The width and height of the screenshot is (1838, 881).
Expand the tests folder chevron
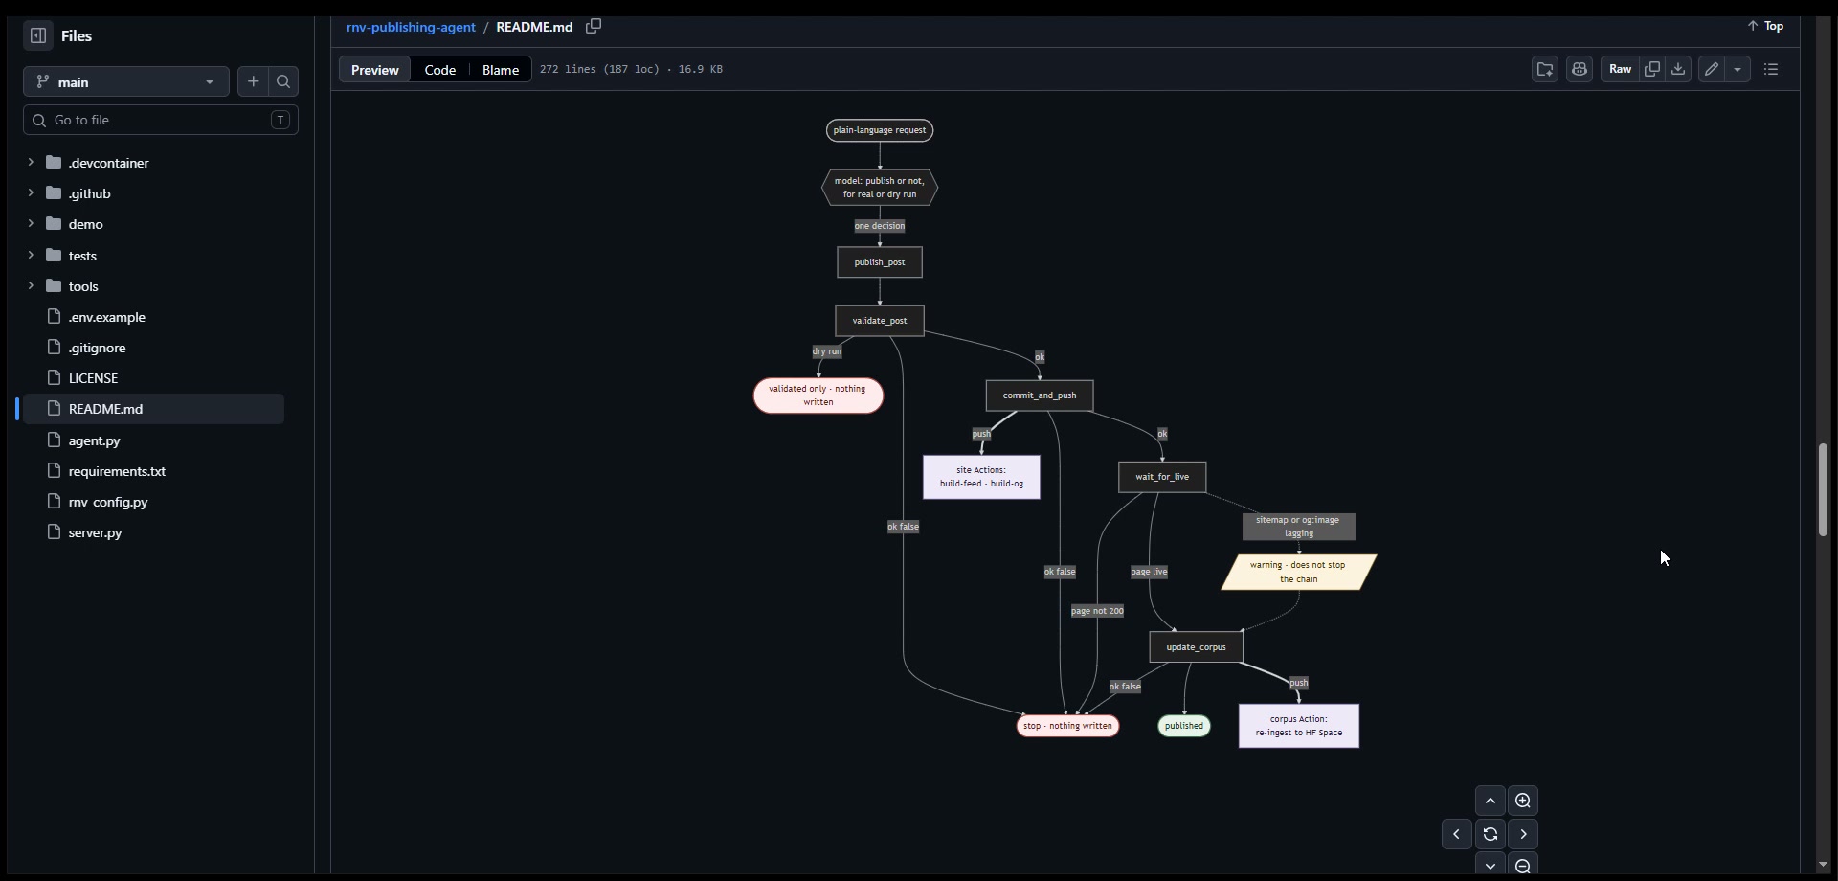coord(31,255)
